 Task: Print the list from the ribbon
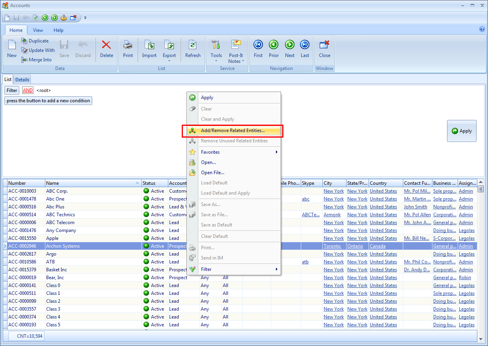pos(128,49)
